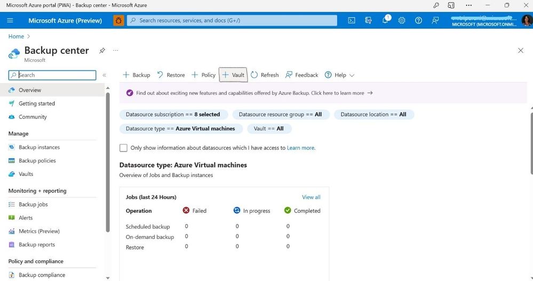Open Cloud Shell from the top bar
The height and width of the screenshot is (281, 533).
click(352, 20)
